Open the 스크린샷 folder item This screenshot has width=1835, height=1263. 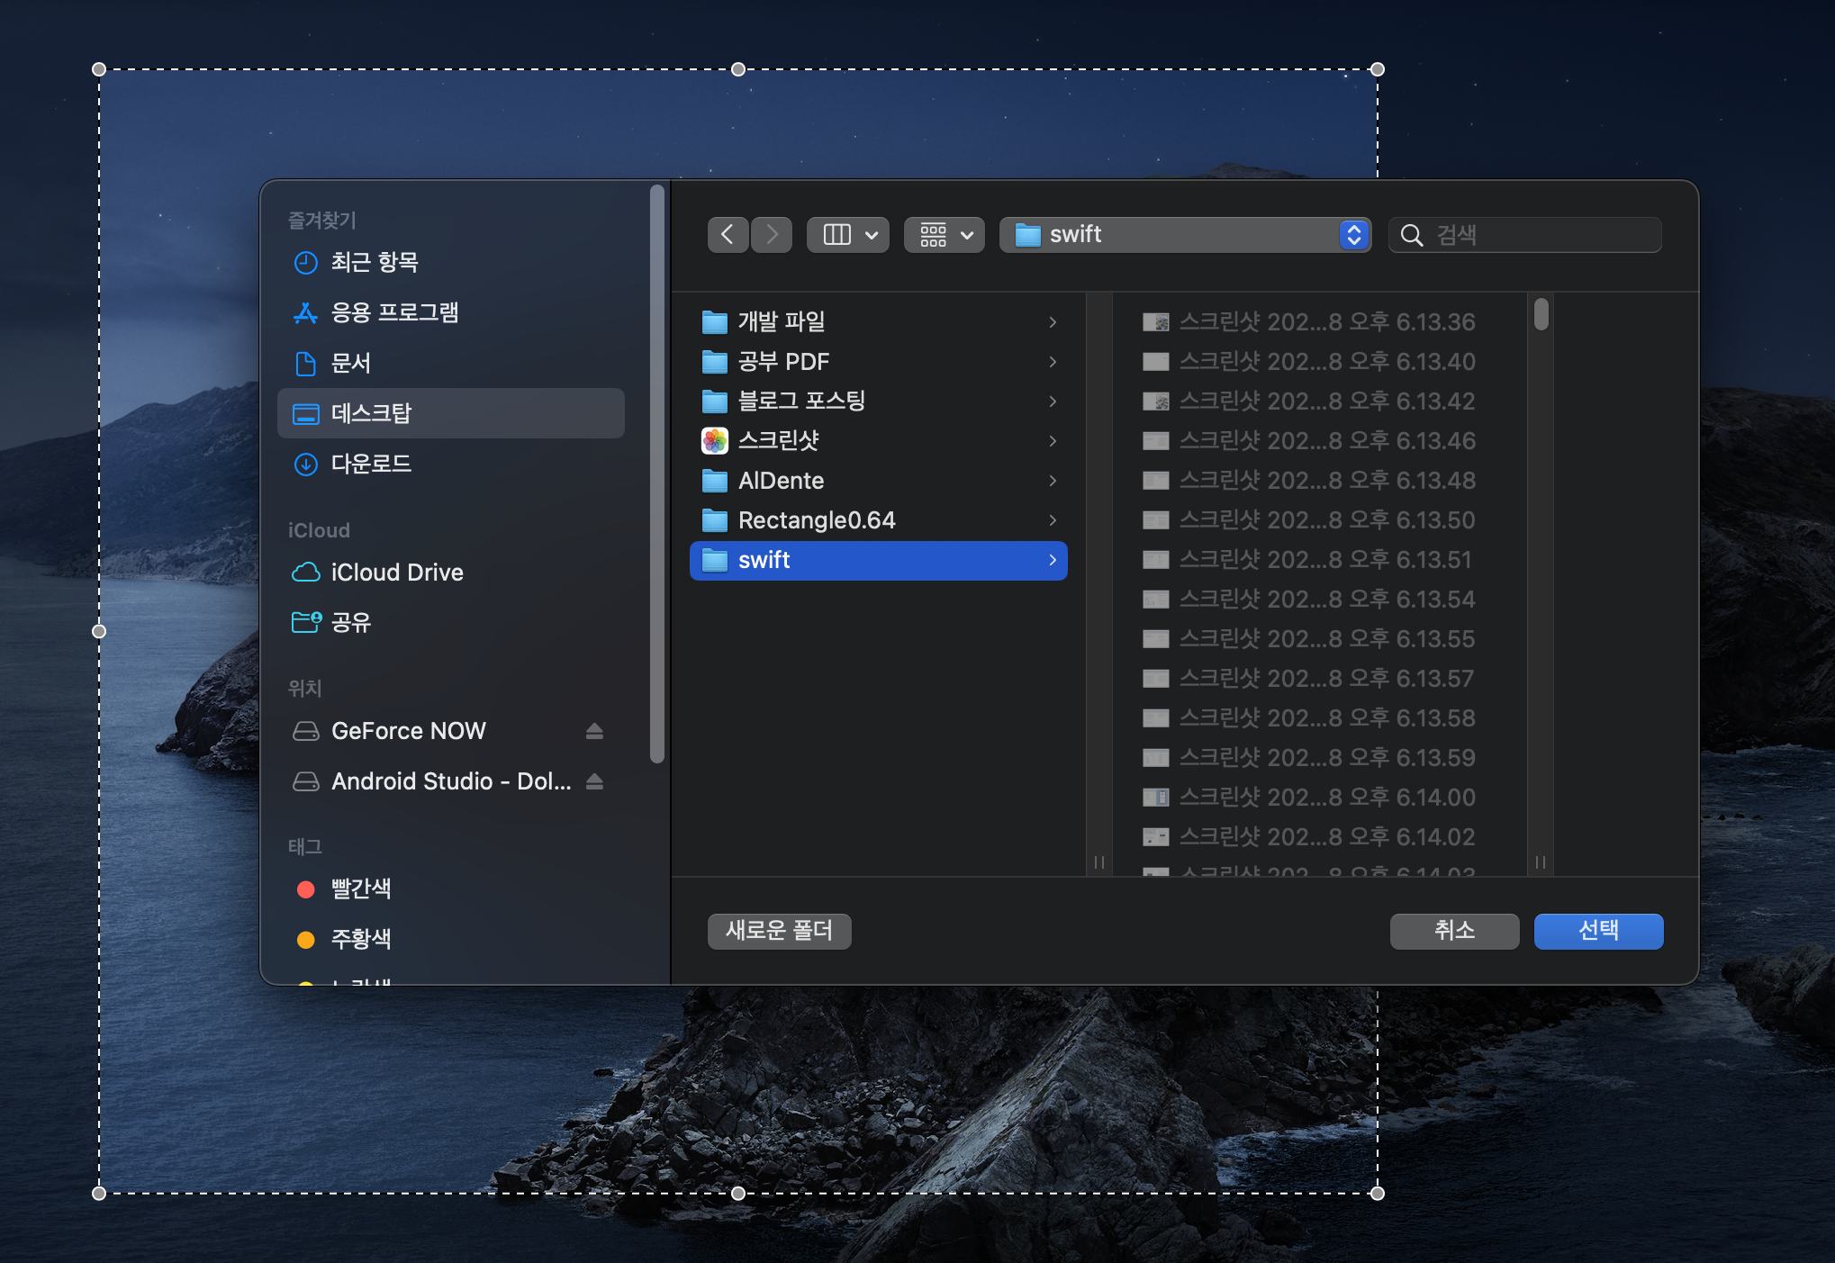[x=778, y=440]
